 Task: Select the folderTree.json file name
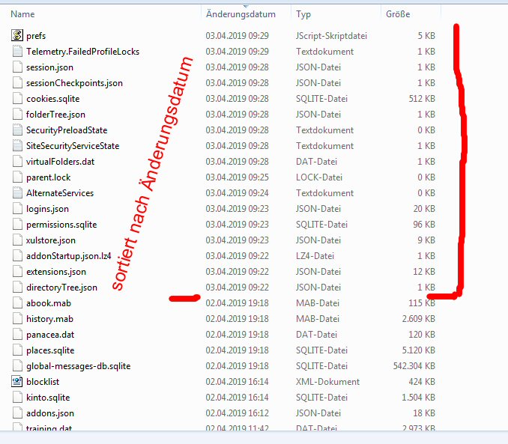(55, 115)
